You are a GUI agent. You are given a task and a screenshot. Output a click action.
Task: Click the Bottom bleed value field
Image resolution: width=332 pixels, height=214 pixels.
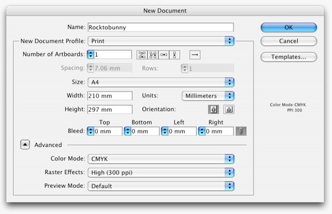(x=145, y=131)
